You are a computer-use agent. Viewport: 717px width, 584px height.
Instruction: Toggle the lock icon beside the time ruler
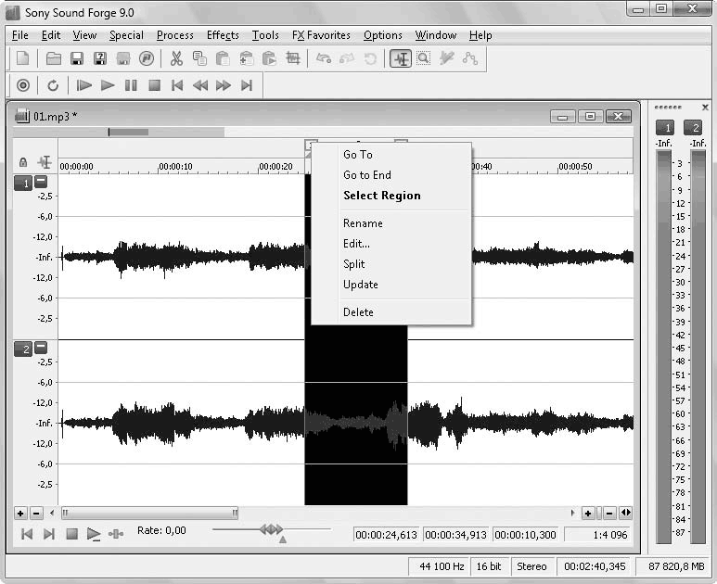point(23,162)
